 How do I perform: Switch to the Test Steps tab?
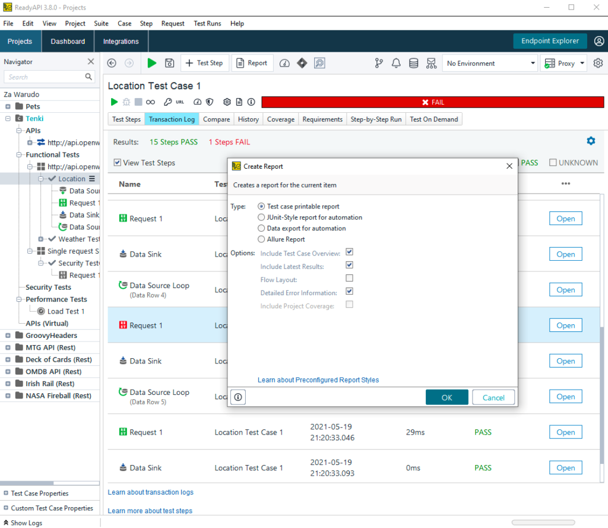coord(126,119)
